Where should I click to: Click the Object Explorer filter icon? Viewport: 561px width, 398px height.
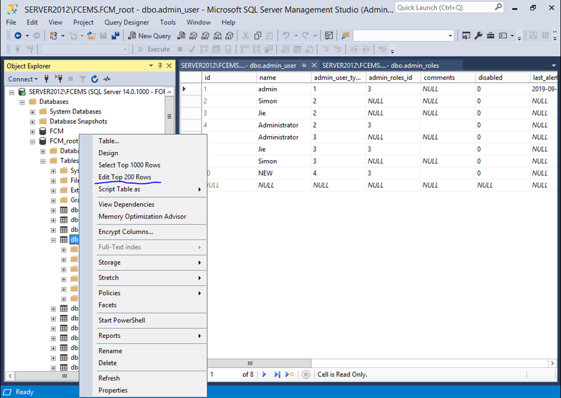click(82, 79)
